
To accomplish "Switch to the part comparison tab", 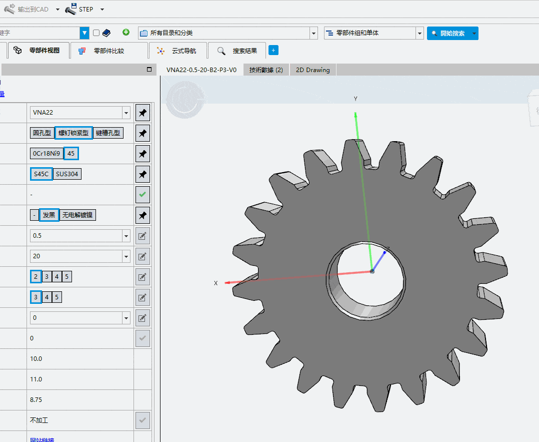I will pyautogui.click(x=109, y=51).
